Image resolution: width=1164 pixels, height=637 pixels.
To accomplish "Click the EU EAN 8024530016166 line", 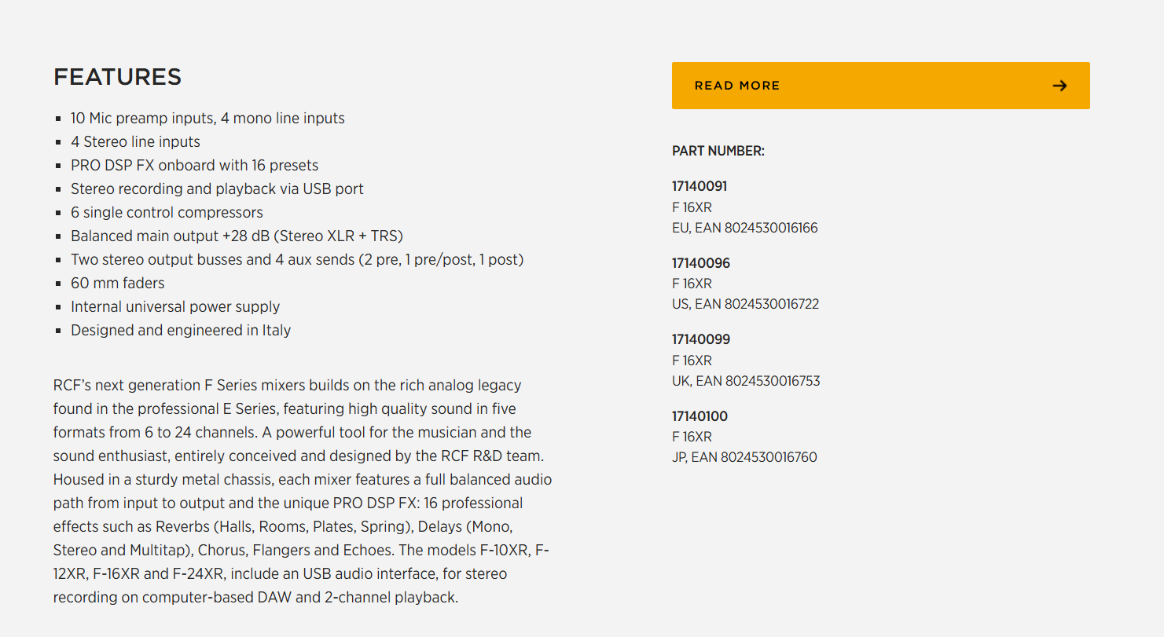I will [744, 228].
